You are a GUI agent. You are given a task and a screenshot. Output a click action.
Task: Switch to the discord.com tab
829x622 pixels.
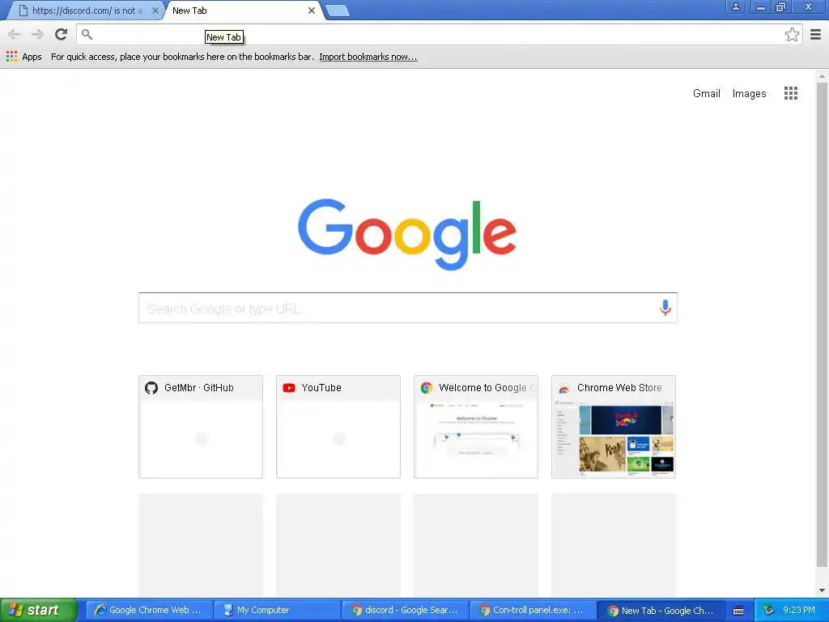point(84,11)
